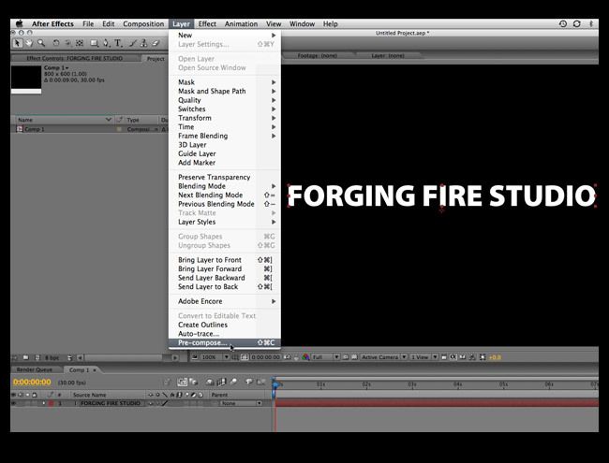609x463 pixels.
Task: Select Auto-trace… menu item
Action: tap(225, 334)
